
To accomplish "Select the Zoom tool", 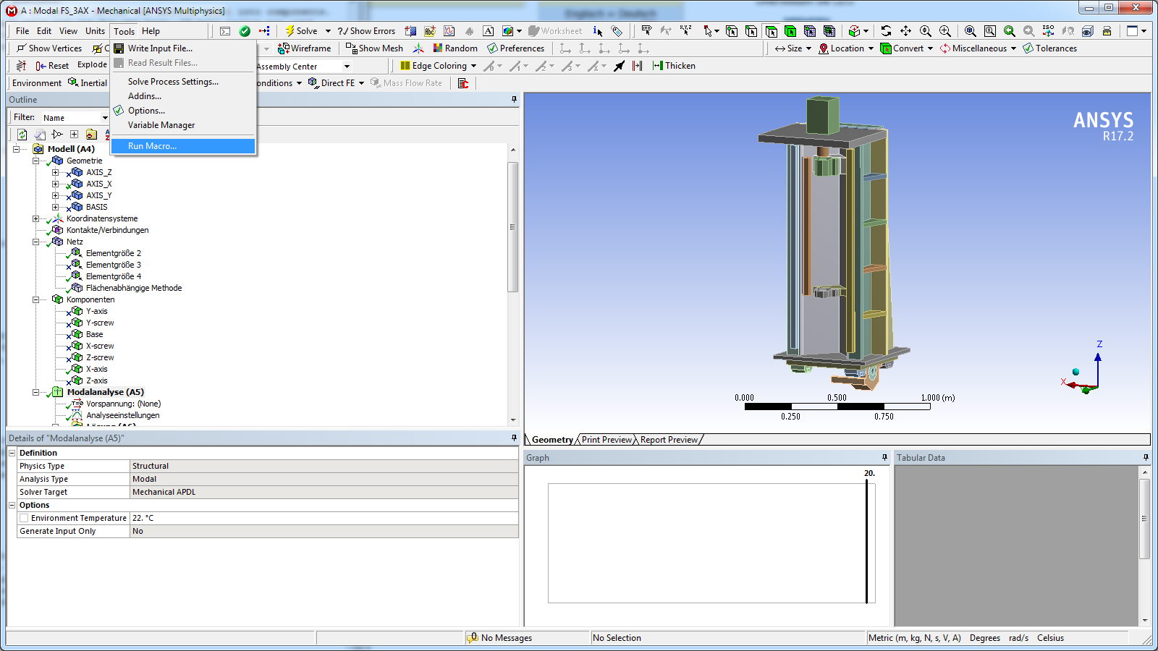I will (925, 31).
